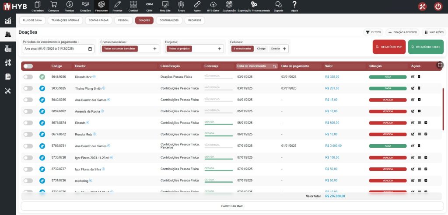Click the Suporte chat icon
This screenshot has width=448, height=215.
click(x=278, y=6)
